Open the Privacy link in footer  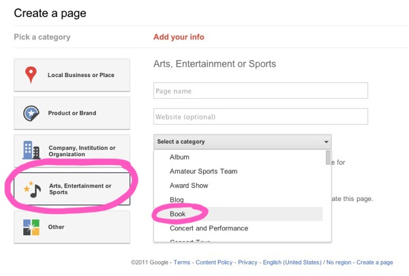coord(247,262)
